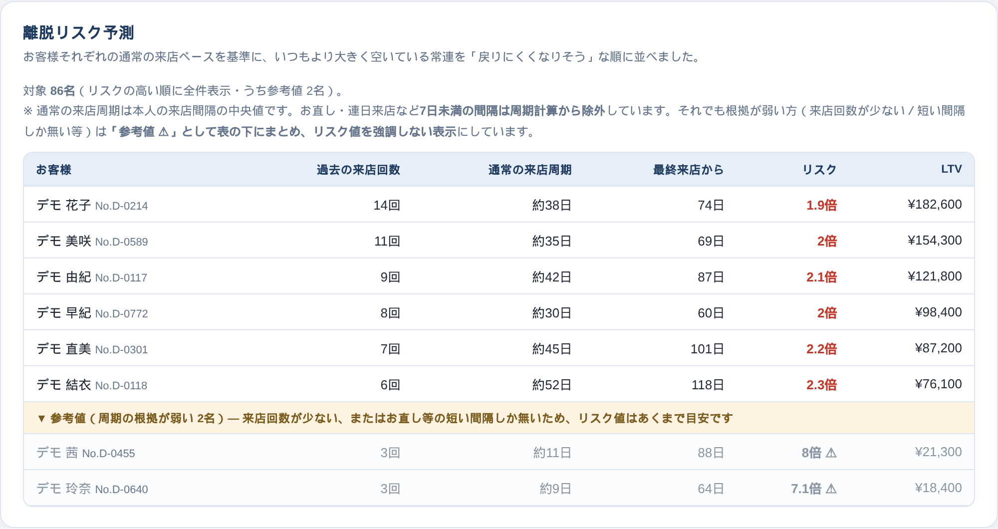Click the 2.1倍 risk value
This screenshot has height=529, width=998.
(x=821, y=277)
